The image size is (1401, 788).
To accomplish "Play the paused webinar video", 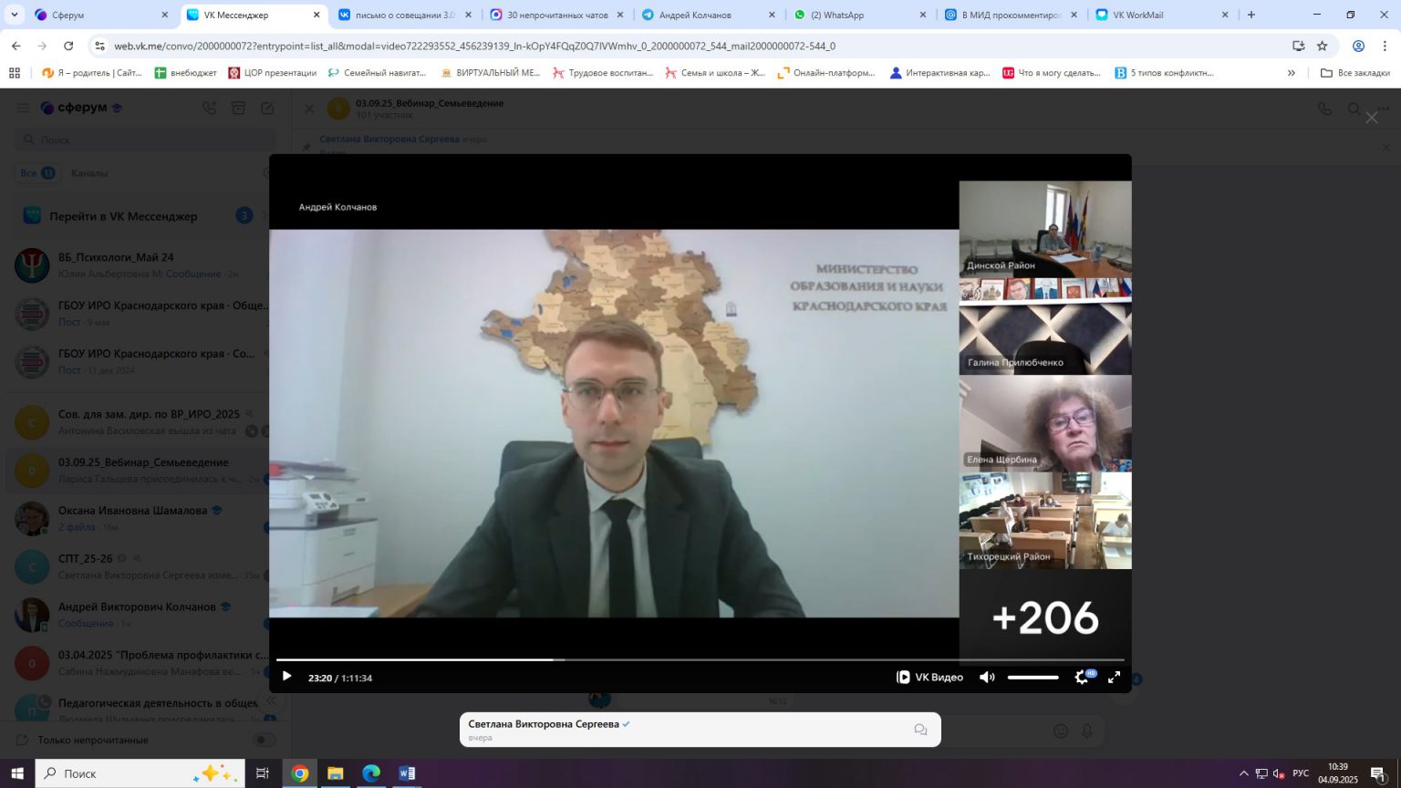I will (x=286, y=677).
